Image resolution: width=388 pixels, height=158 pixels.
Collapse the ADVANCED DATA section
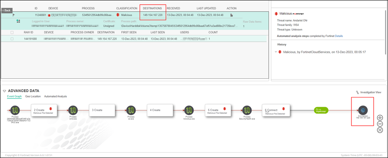tap(4, 91)
